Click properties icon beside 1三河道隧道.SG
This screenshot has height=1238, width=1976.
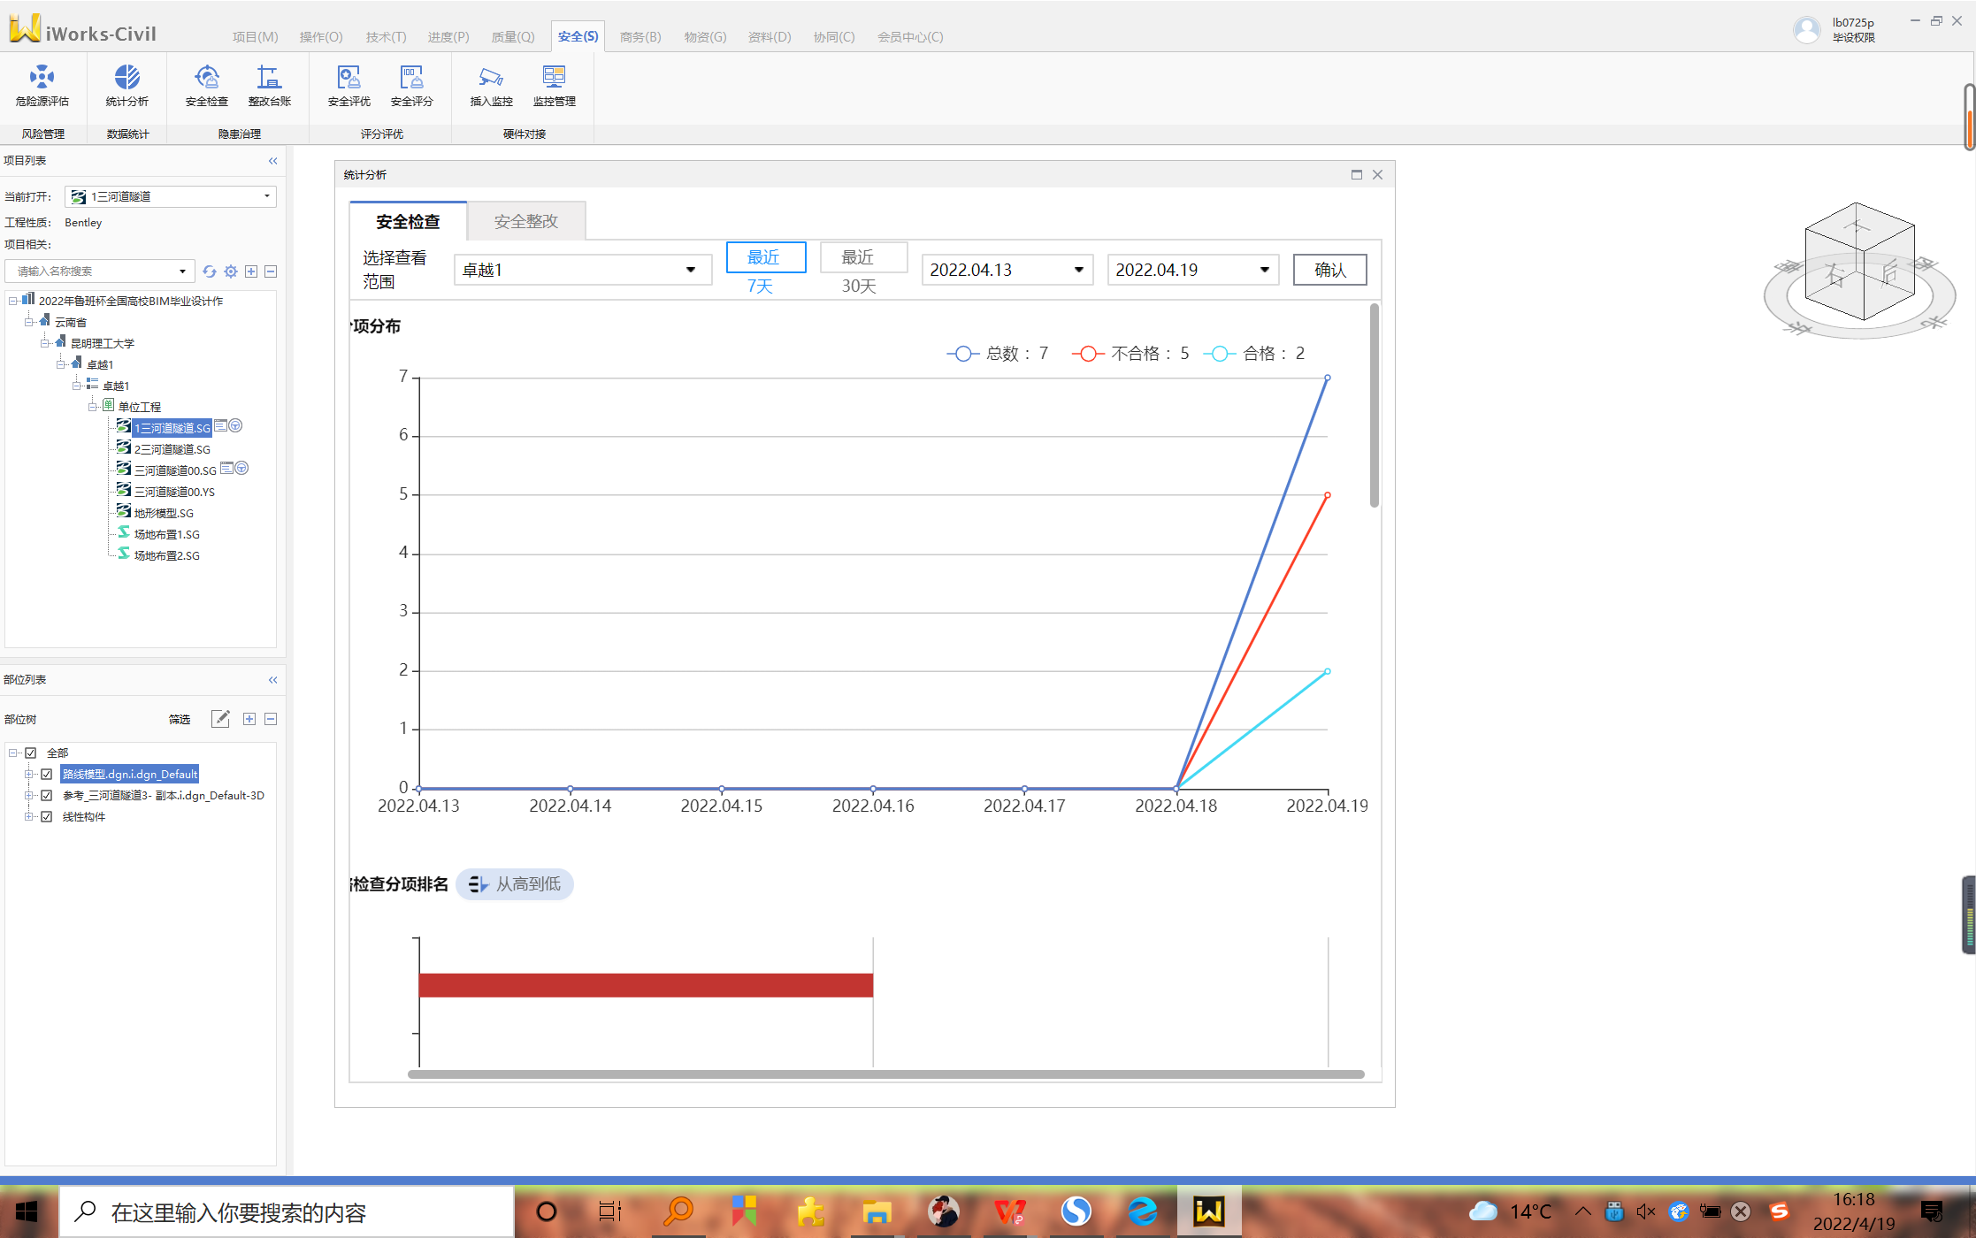[x=221, y=425]
